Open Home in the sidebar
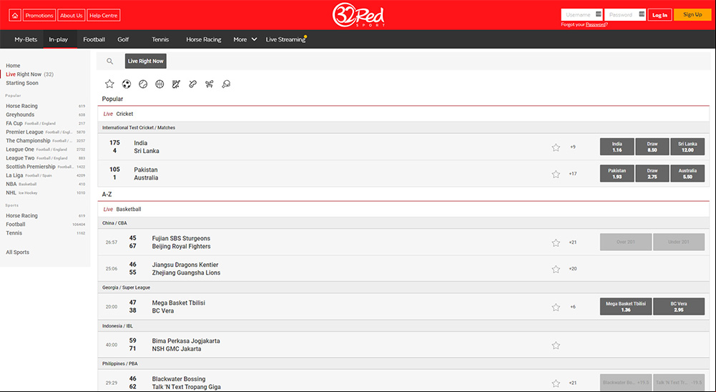The height and width of the screenshot is (392, 716). tap(13, 66)
